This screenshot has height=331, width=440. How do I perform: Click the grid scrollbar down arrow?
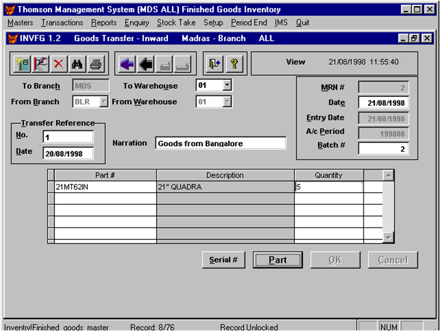(388, 238)
